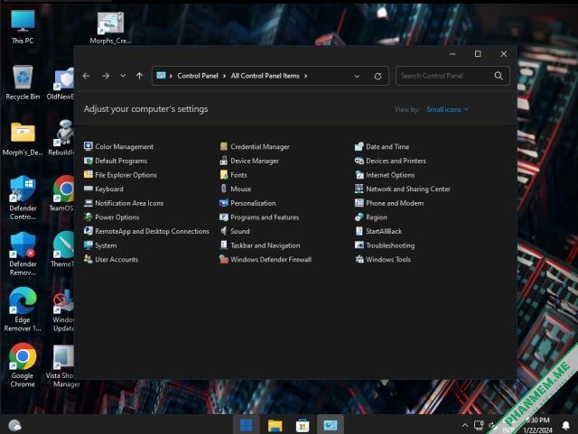578x434 pixels.
Task: Click the Sound speaker icon
Action: pyautogui.click(x=224, y=231)
